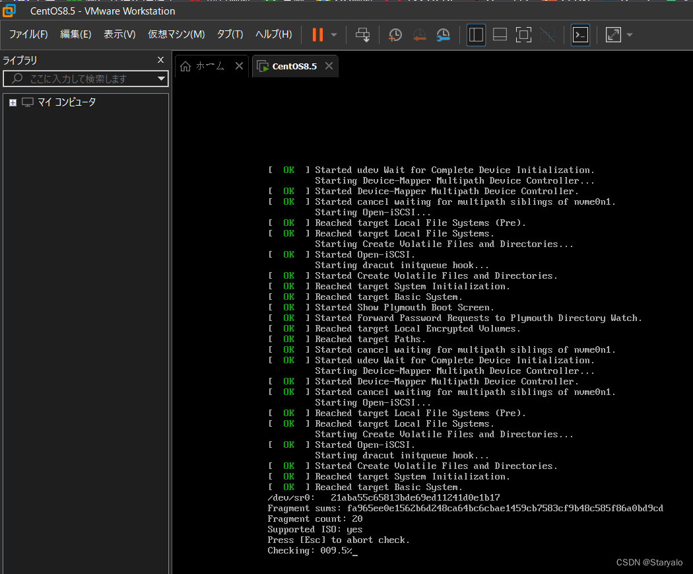Screen dimensions: 693x574
Task: Open the ファイル(F) menu
Action: click(x=28, y=34)
